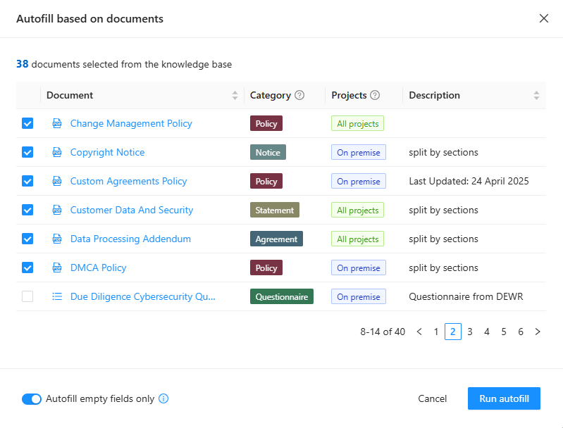
Task: Sort table by Document column
Action: 235,96
